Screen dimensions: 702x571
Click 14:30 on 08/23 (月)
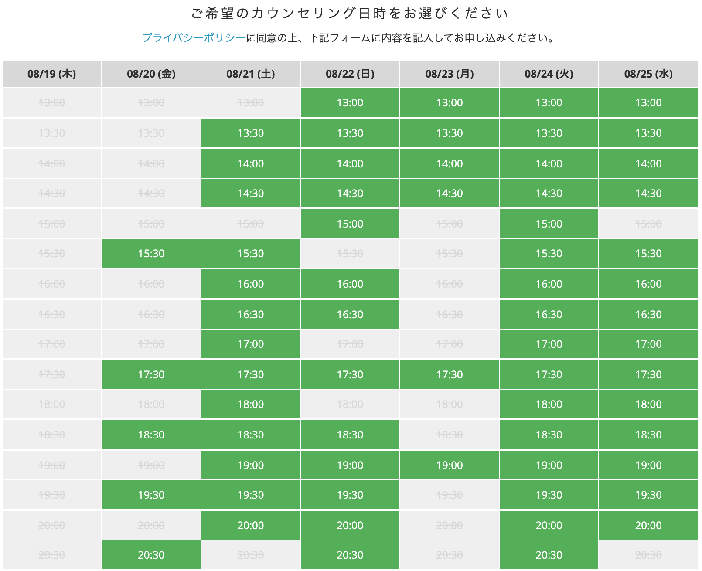pos(449,194)
